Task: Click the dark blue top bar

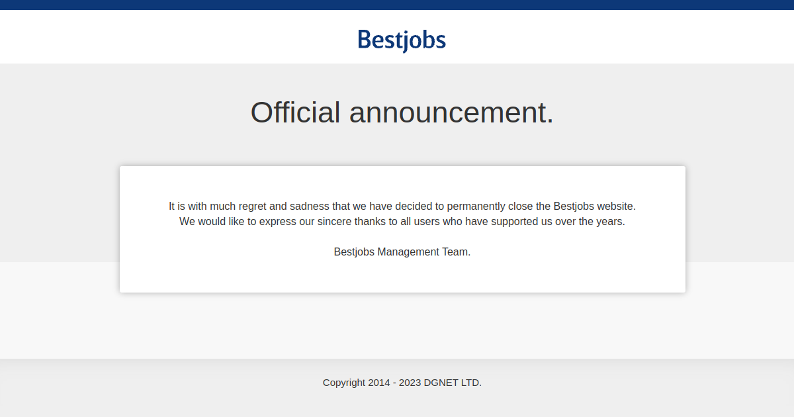Action: click(397, 5)
